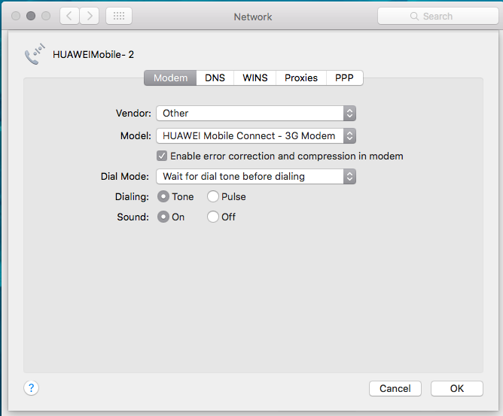The height and width of the screenshot is (416, 503).
Task: Go back with the left arrow button
Action: pos(69,16)
